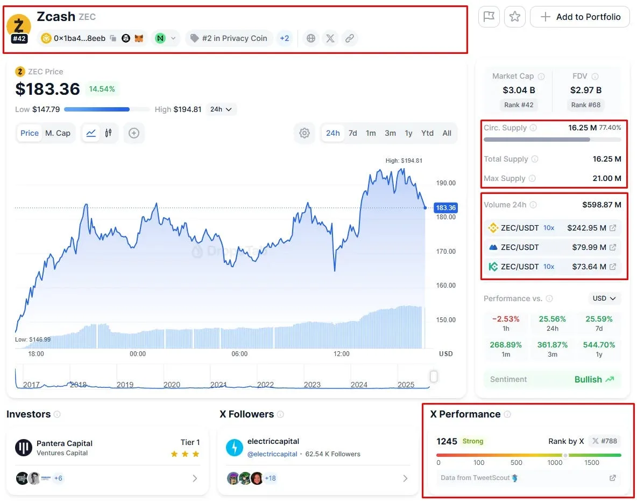Viewport: 637px width, 501px height.
Task: Click the Max Supply info icon
Action: [532, 178]
